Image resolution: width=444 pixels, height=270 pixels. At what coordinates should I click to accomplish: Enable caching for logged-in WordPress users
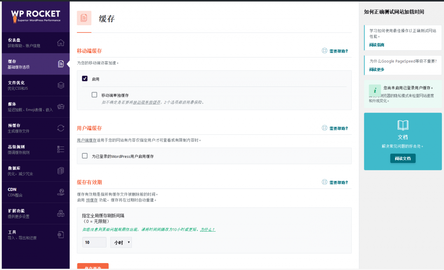click(85, 156)
